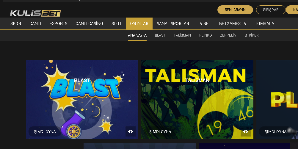Switch to the ZEPPELİN sub-tab
298x149 pixels.
click(228, 35)
